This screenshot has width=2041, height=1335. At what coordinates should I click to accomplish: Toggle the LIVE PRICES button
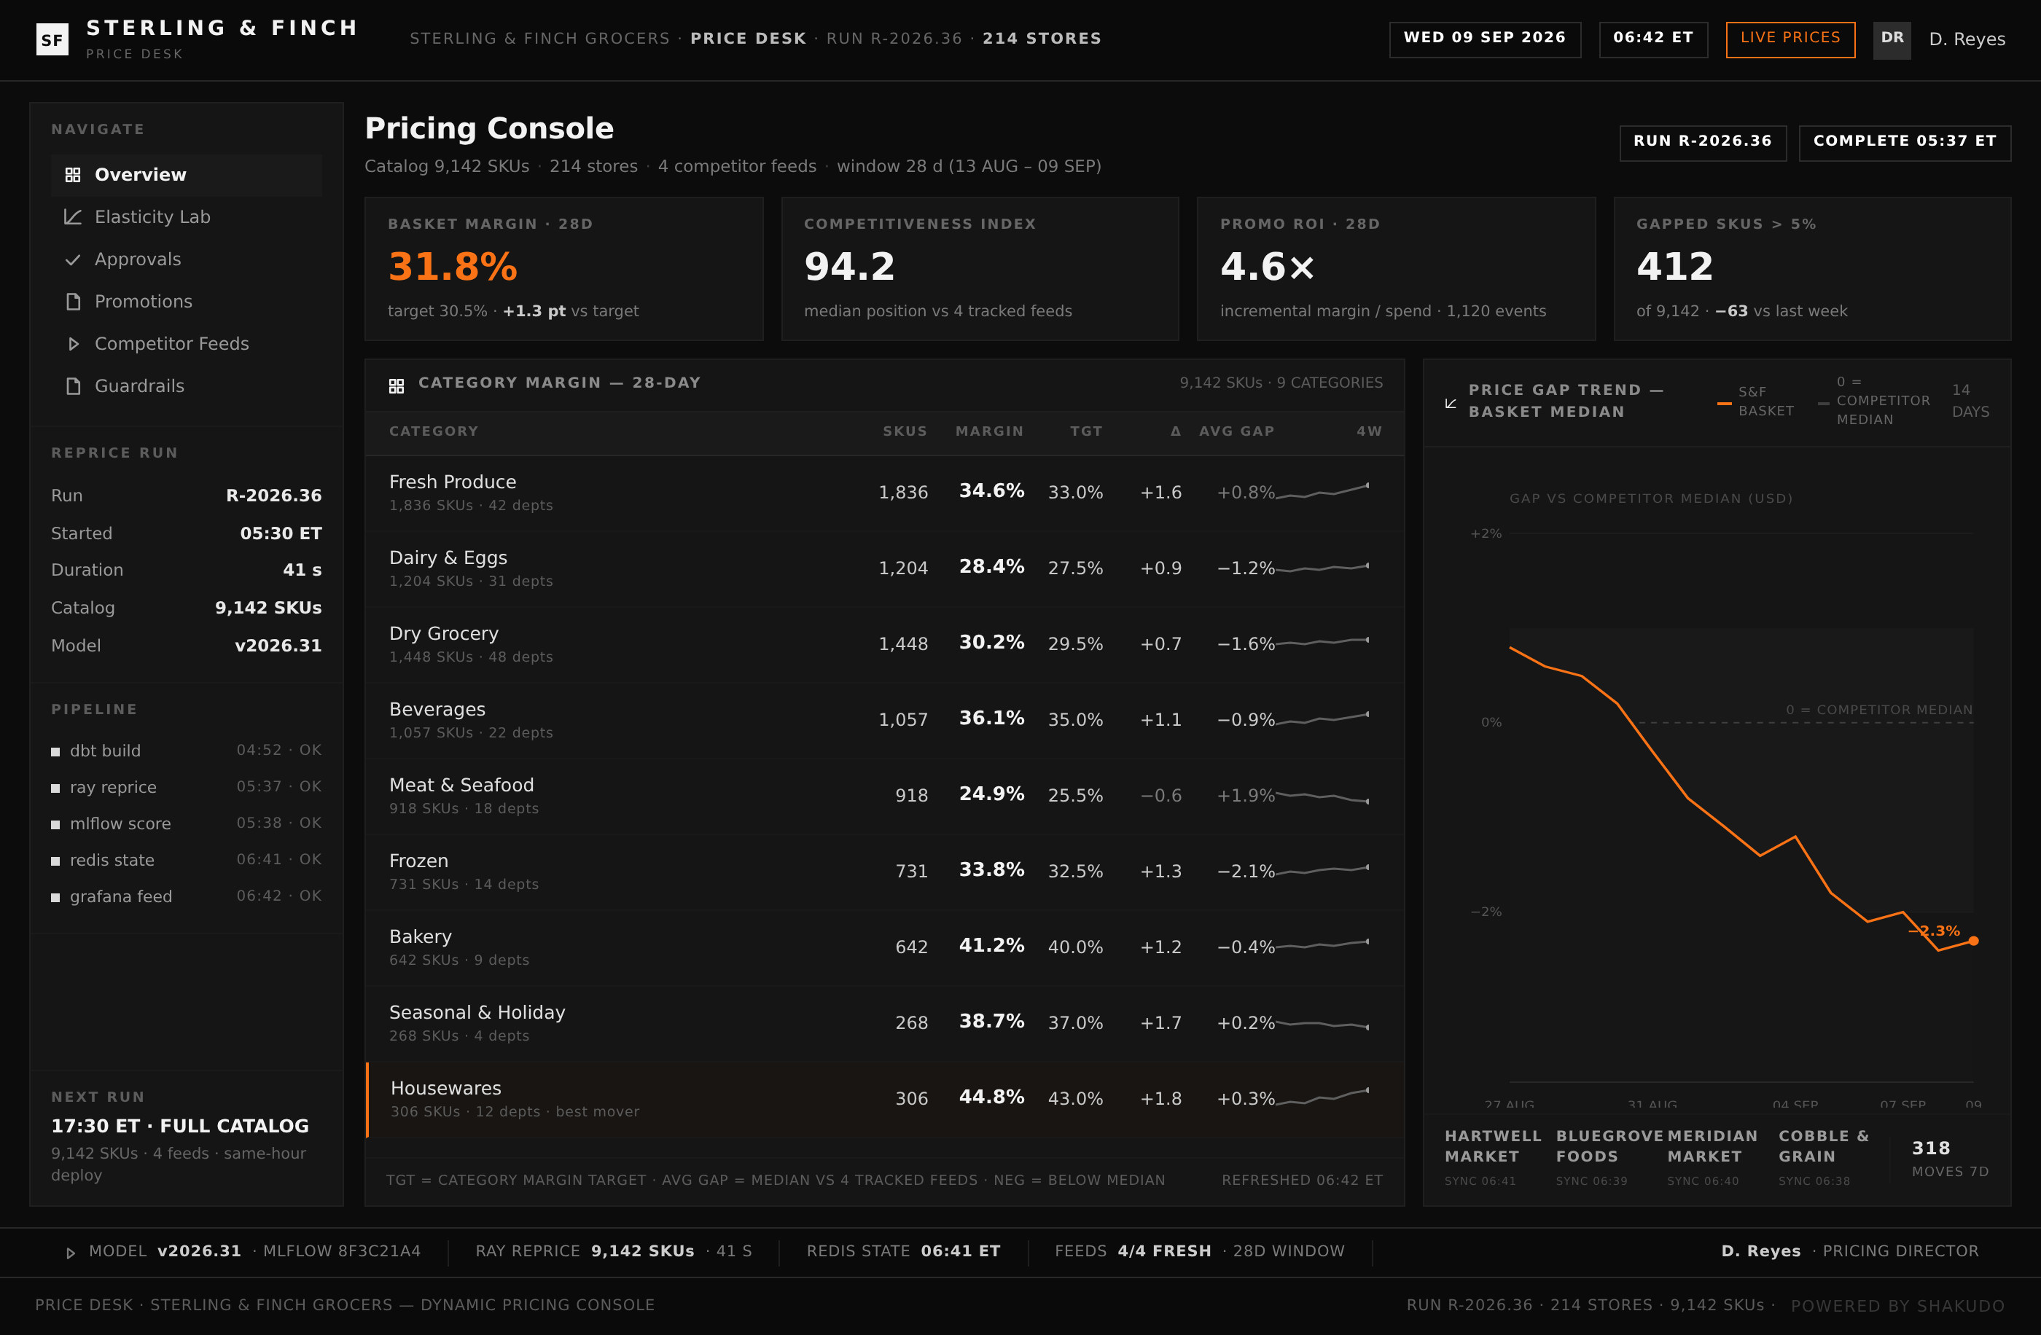tap(1790, 39)
